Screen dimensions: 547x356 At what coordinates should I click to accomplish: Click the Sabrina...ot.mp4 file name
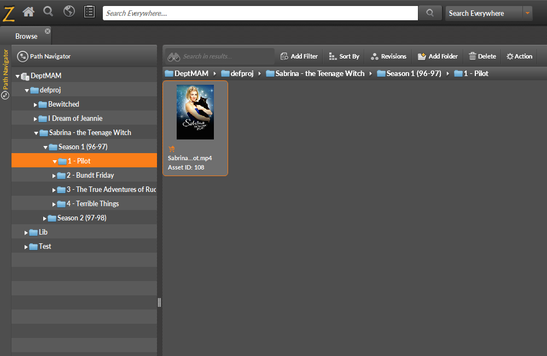(x=190, y=158)
